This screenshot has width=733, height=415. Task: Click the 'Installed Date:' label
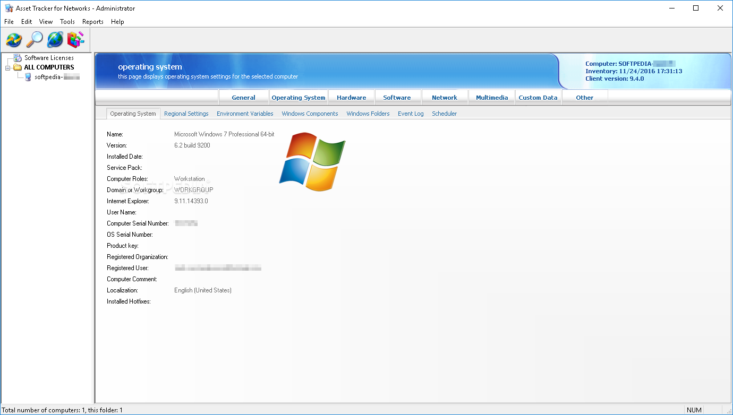[125, 157]
